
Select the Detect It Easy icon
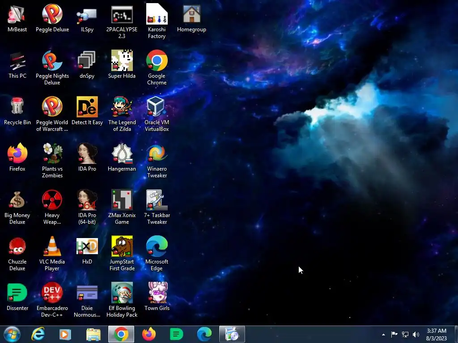coord(87,111)
